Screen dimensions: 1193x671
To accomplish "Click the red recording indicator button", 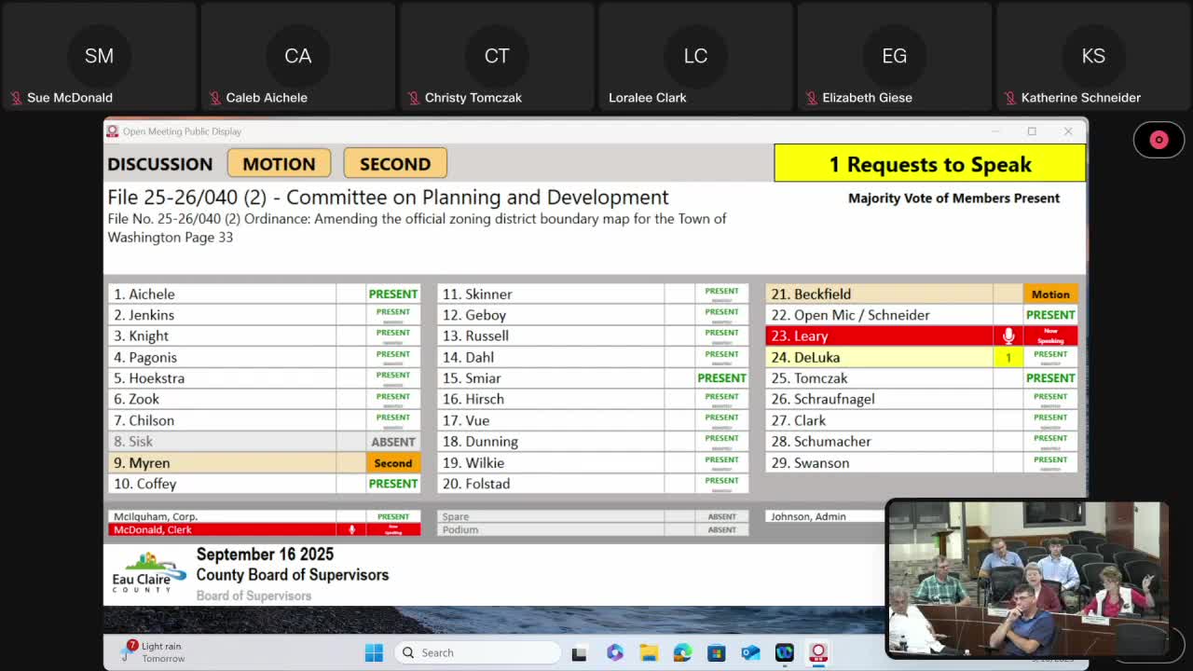I will 1159,140.
